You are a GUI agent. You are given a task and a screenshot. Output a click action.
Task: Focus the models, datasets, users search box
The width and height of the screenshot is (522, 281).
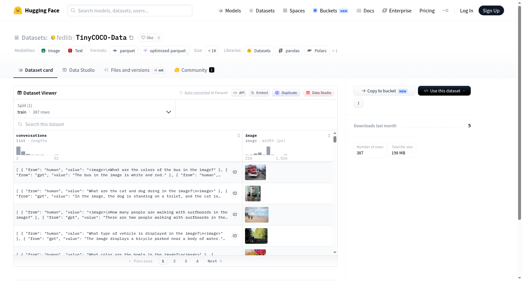pos(130,10)
